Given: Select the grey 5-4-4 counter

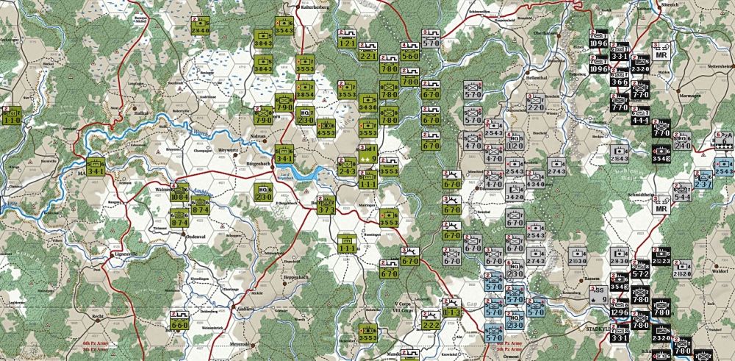Looking at the screenshot, I should pos(682,192).
